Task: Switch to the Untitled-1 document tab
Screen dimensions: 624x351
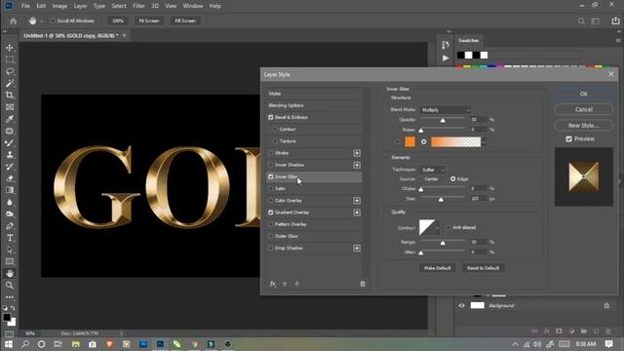Action: click(71, 35)
